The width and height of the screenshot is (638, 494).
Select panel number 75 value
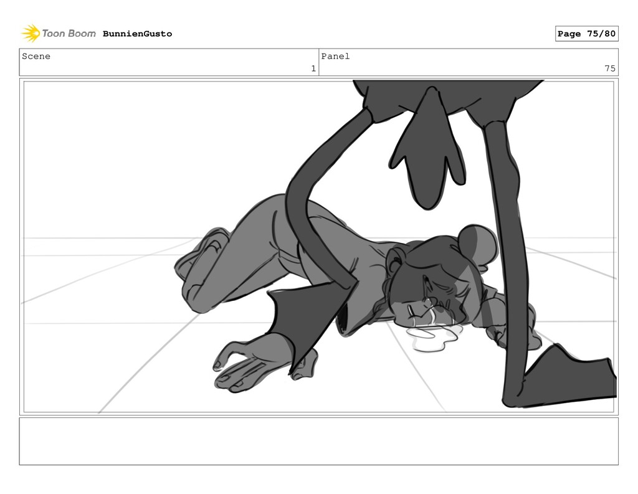609,69
